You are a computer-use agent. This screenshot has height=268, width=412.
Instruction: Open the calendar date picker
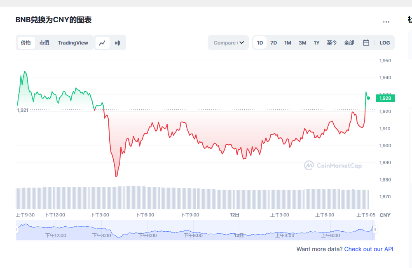(x=366, y=43)
